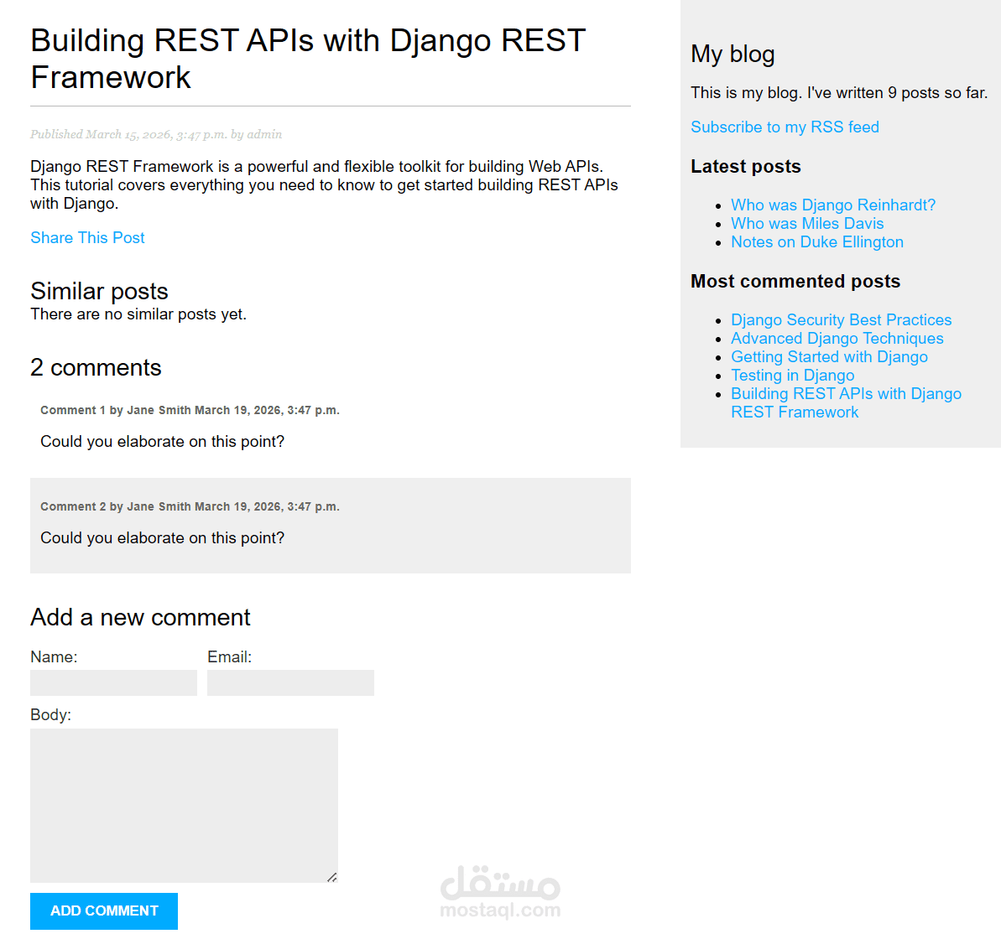The width and height of the screenshot is (1001, 939).
Task: Click the My blog sidebar heading
Action: pos(733,54)
